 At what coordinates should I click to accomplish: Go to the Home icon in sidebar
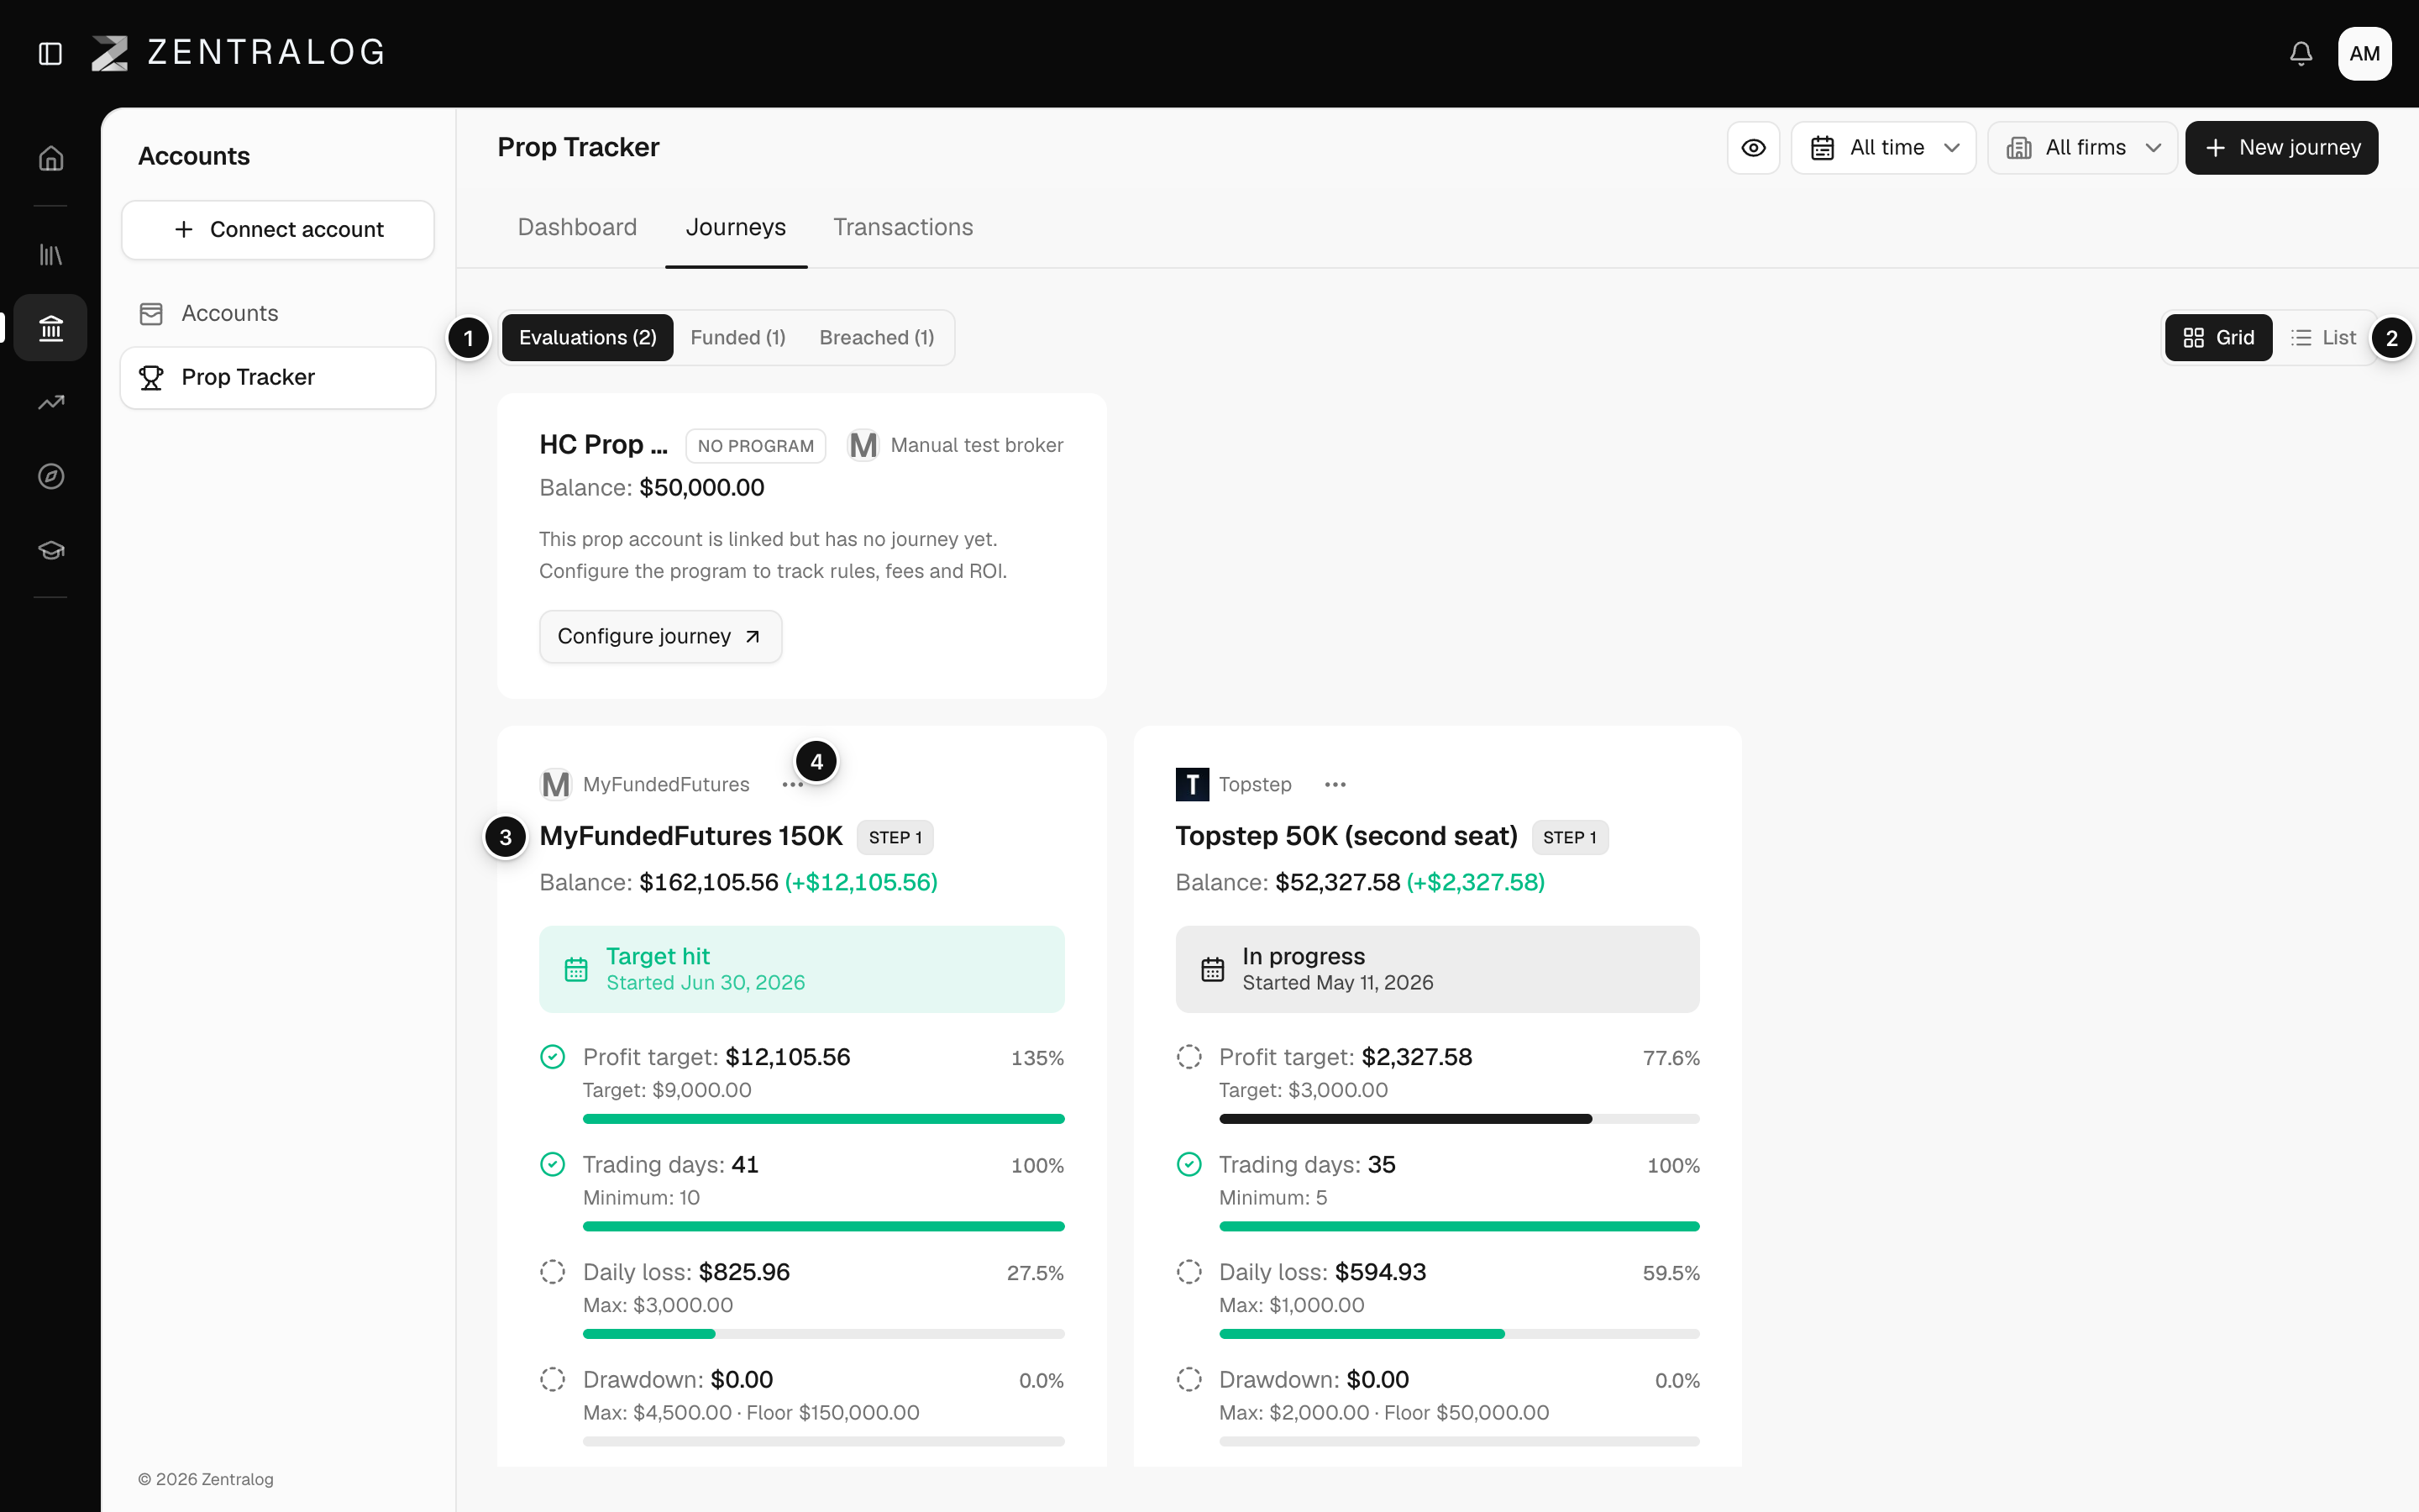pos(51,158)
